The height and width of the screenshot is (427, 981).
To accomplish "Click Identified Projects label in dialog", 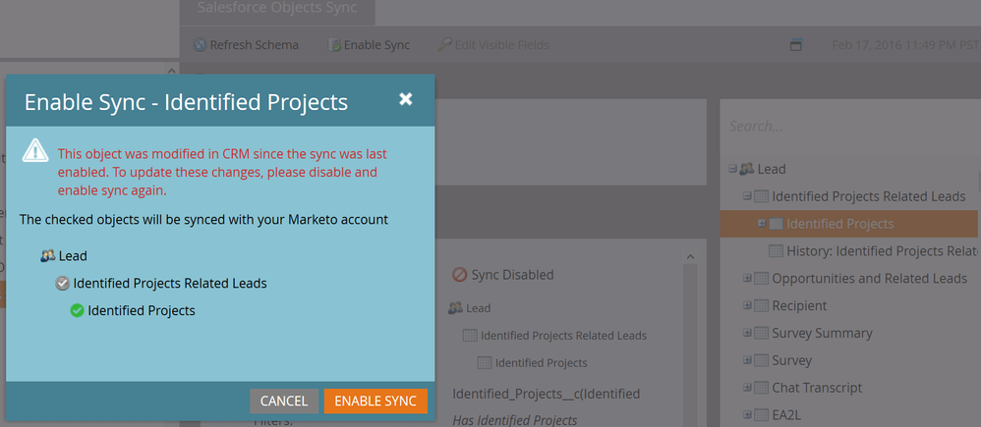I will [x=142, y=311].
